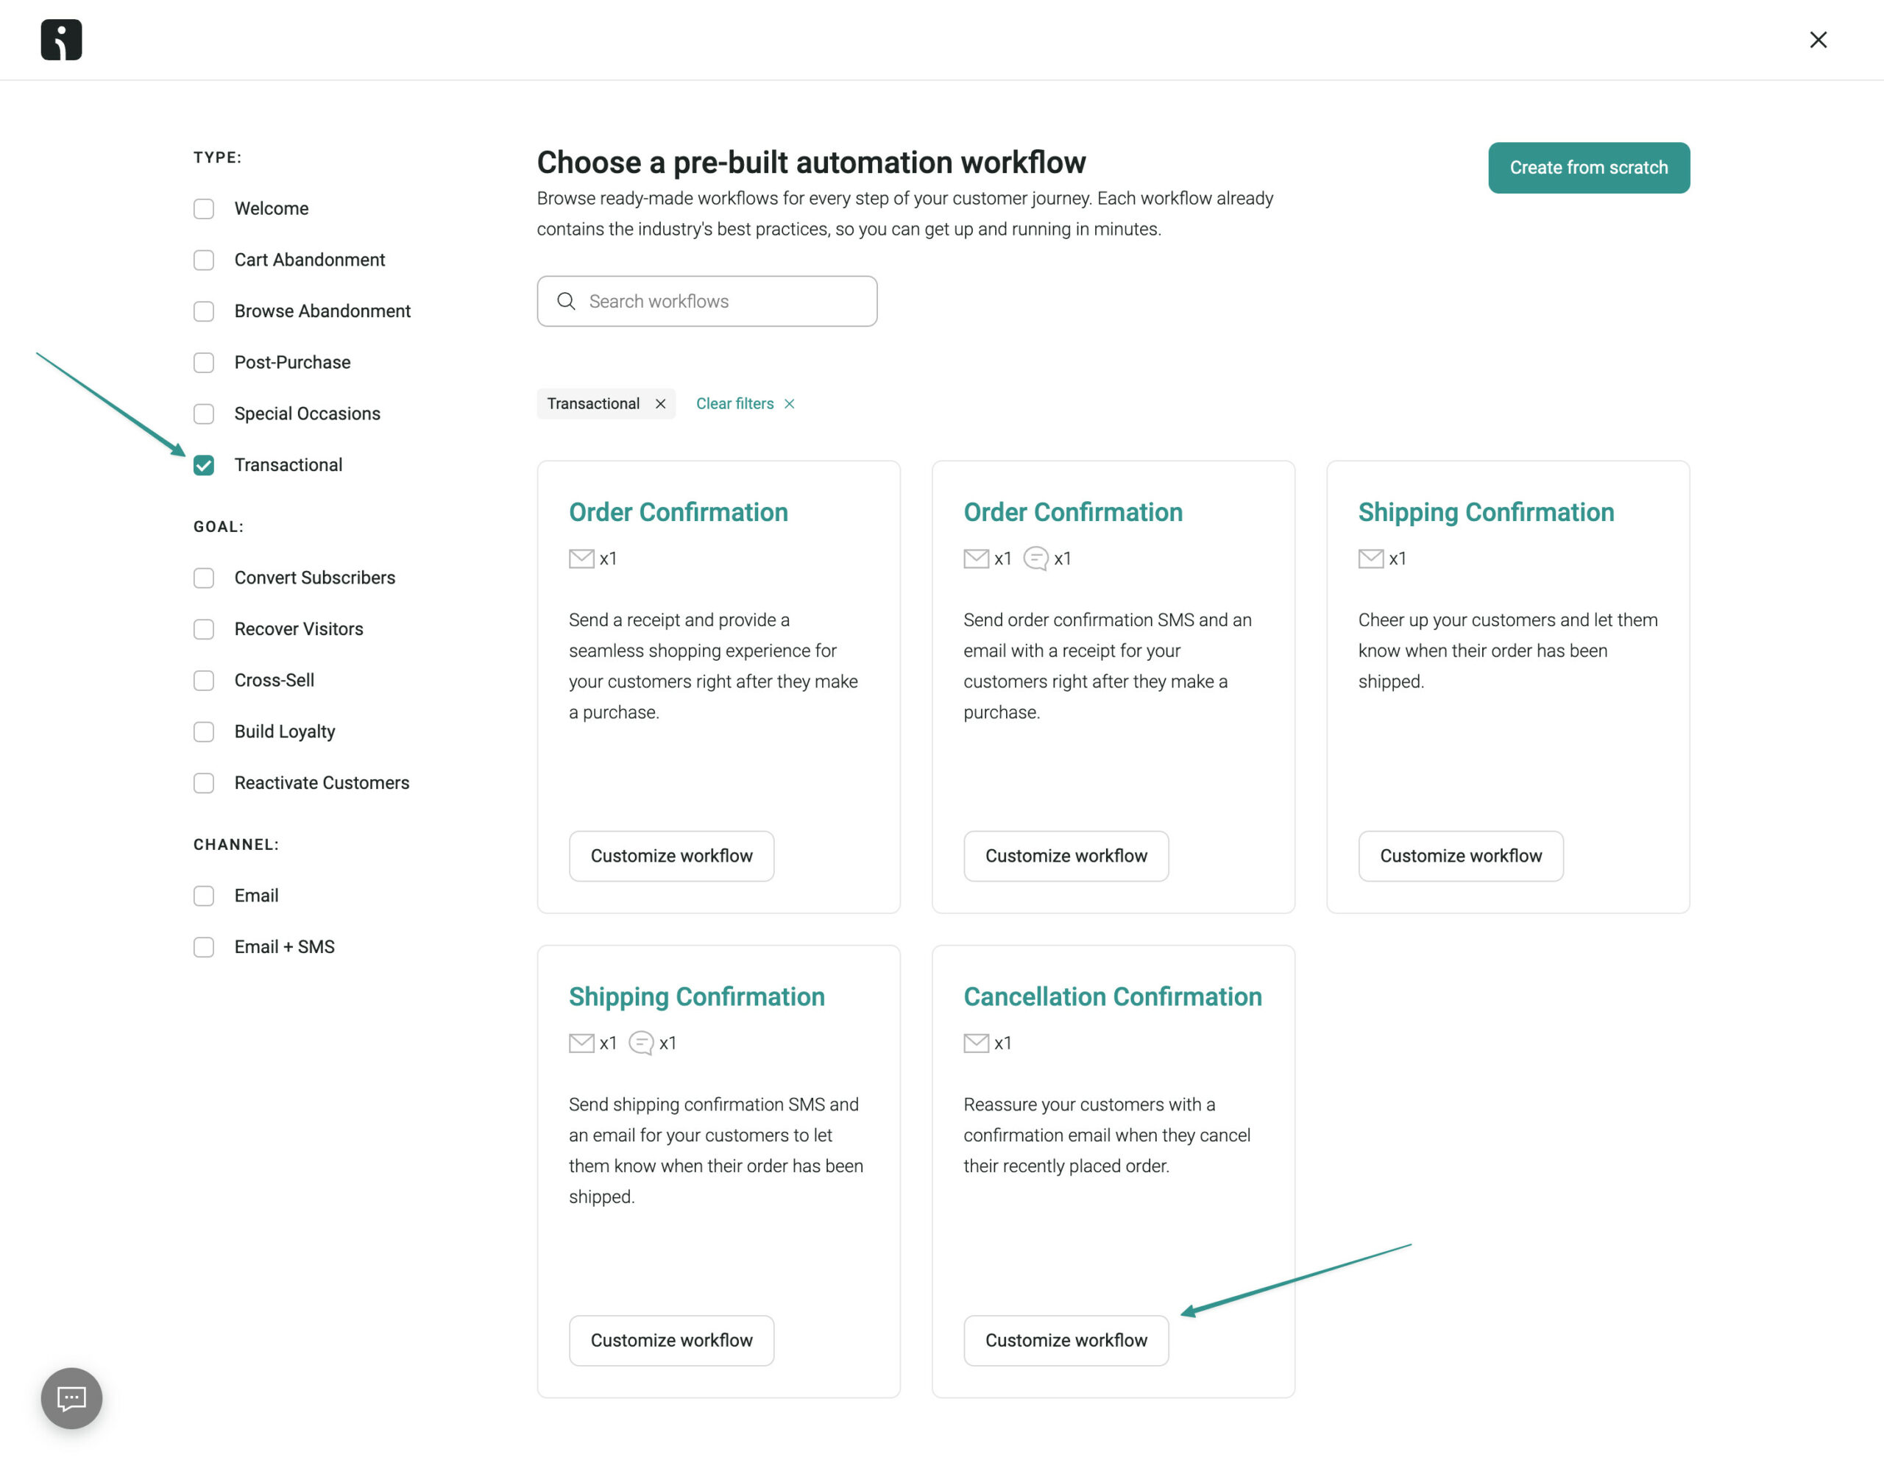Click the 'CHANNEL:' section label
Viewport: 1884px width, 1460px height.
tap(236, 845)
